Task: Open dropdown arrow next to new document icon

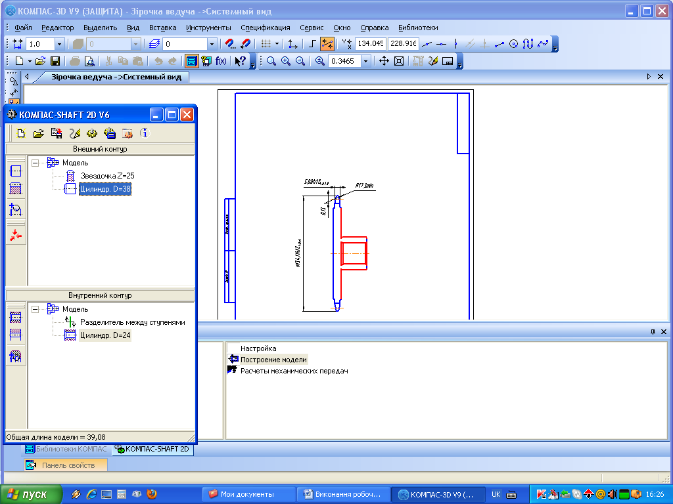Action: click(x=30, y=61)
